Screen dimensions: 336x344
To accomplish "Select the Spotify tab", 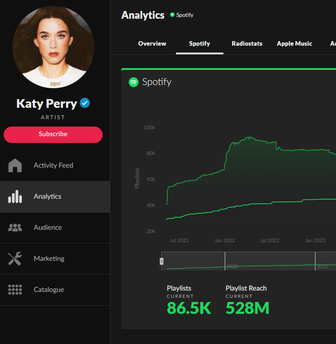I will (200, 44).
